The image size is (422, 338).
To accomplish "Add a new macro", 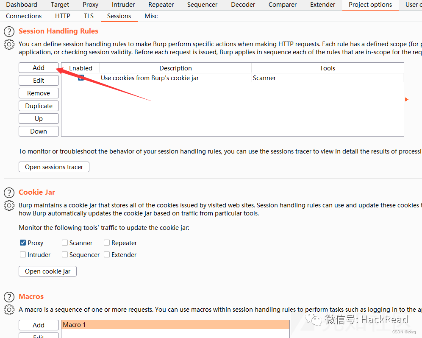I will [x=39, y=325].
